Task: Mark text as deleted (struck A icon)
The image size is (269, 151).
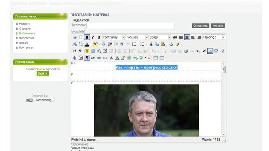Action: click(111, 58)
